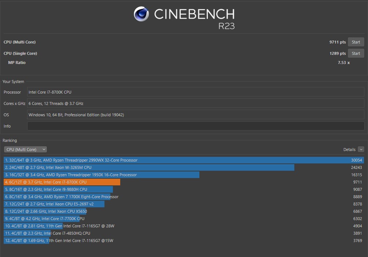
Task: Click the MP Ratio value 7.53 x
Action: point(343,63)
